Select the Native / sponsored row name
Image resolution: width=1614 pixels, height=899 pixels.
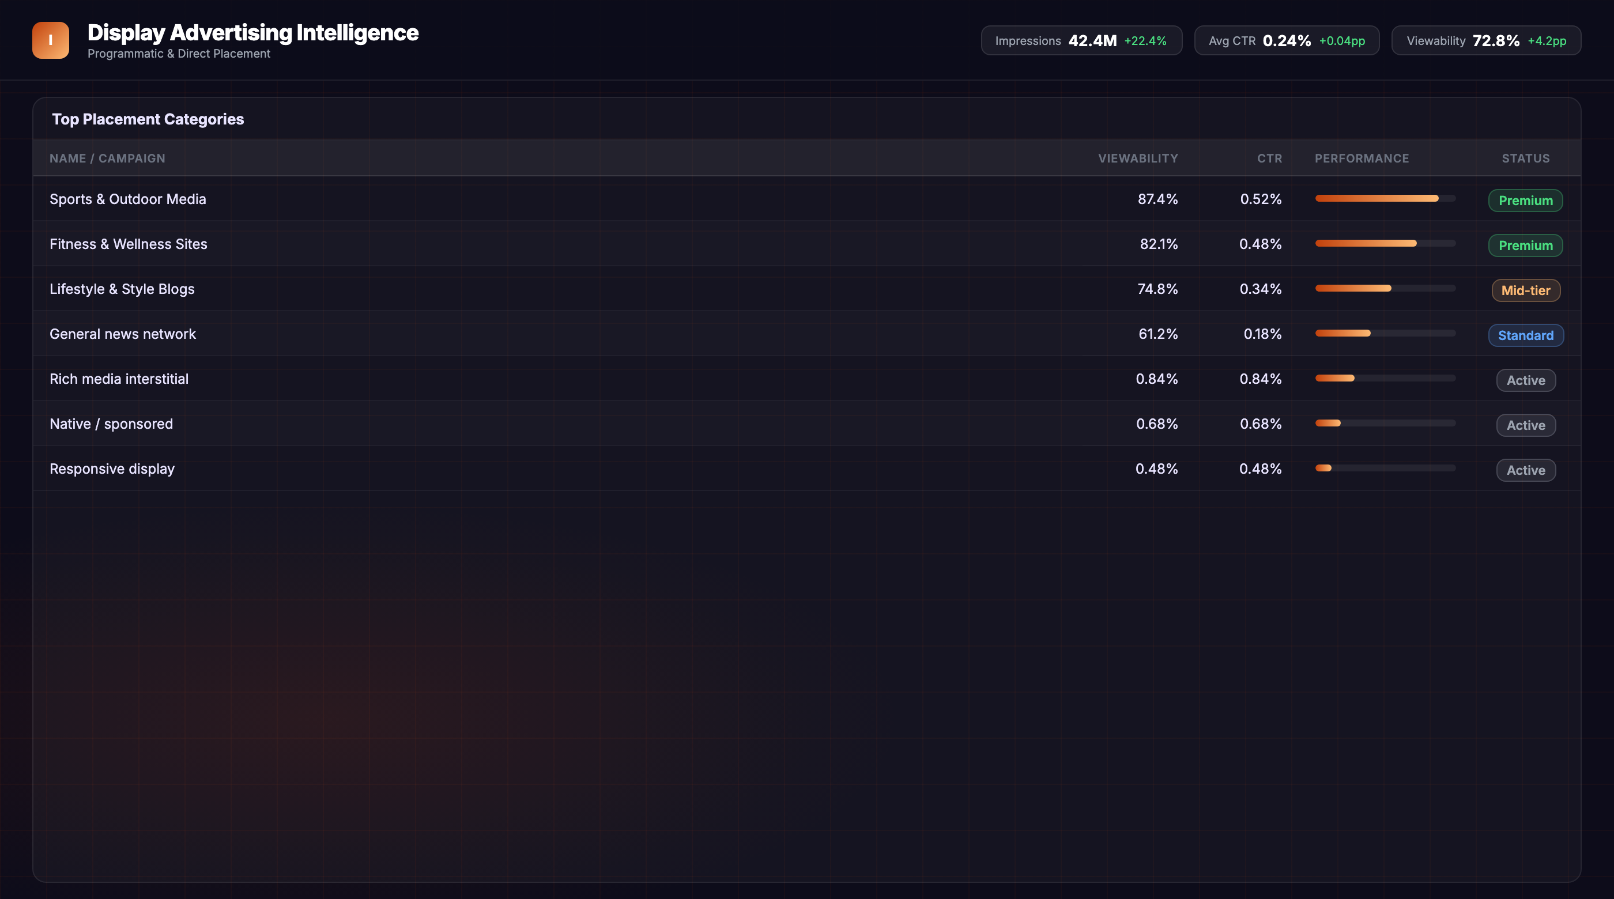[x=111, y=424]
